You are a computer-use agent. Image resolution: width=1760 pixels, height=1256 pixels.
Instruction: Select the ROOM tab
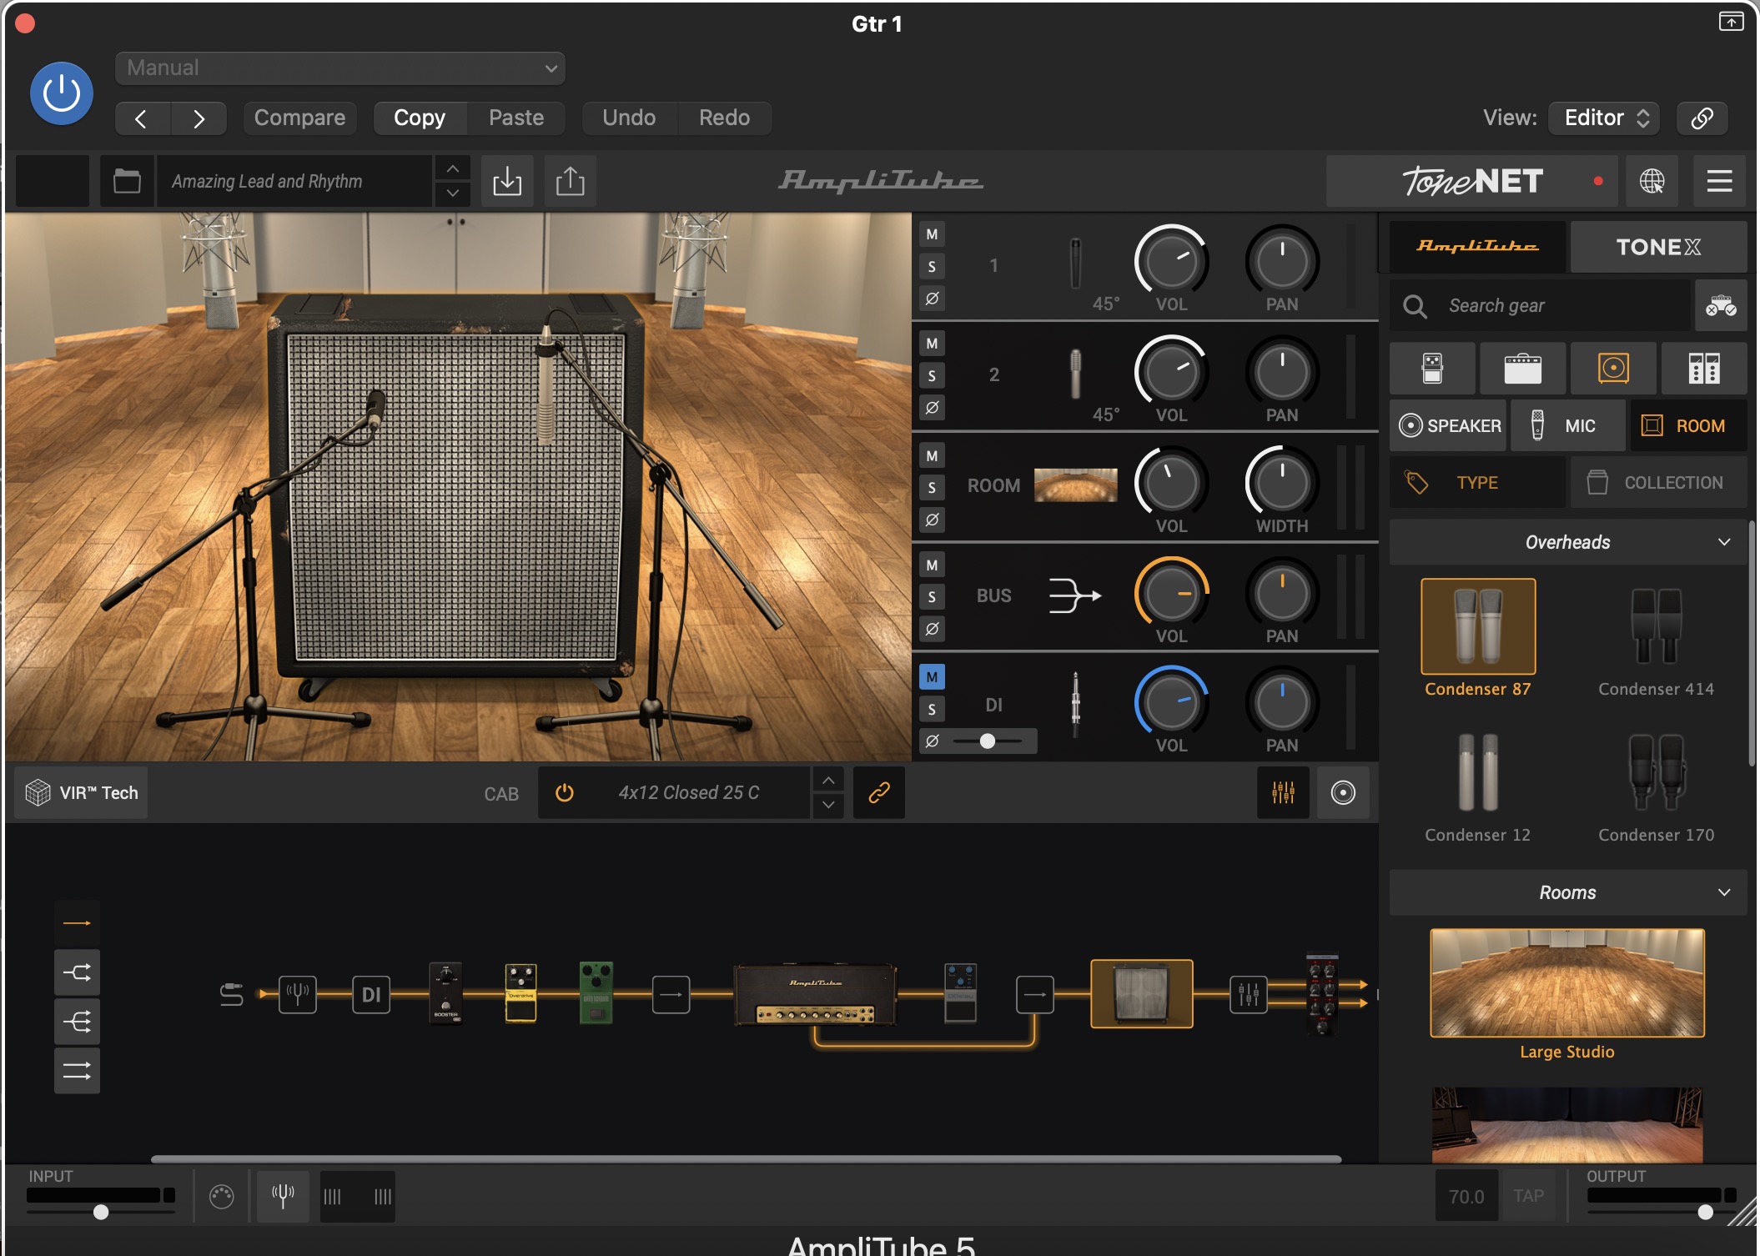click(x=1688, y=425)
